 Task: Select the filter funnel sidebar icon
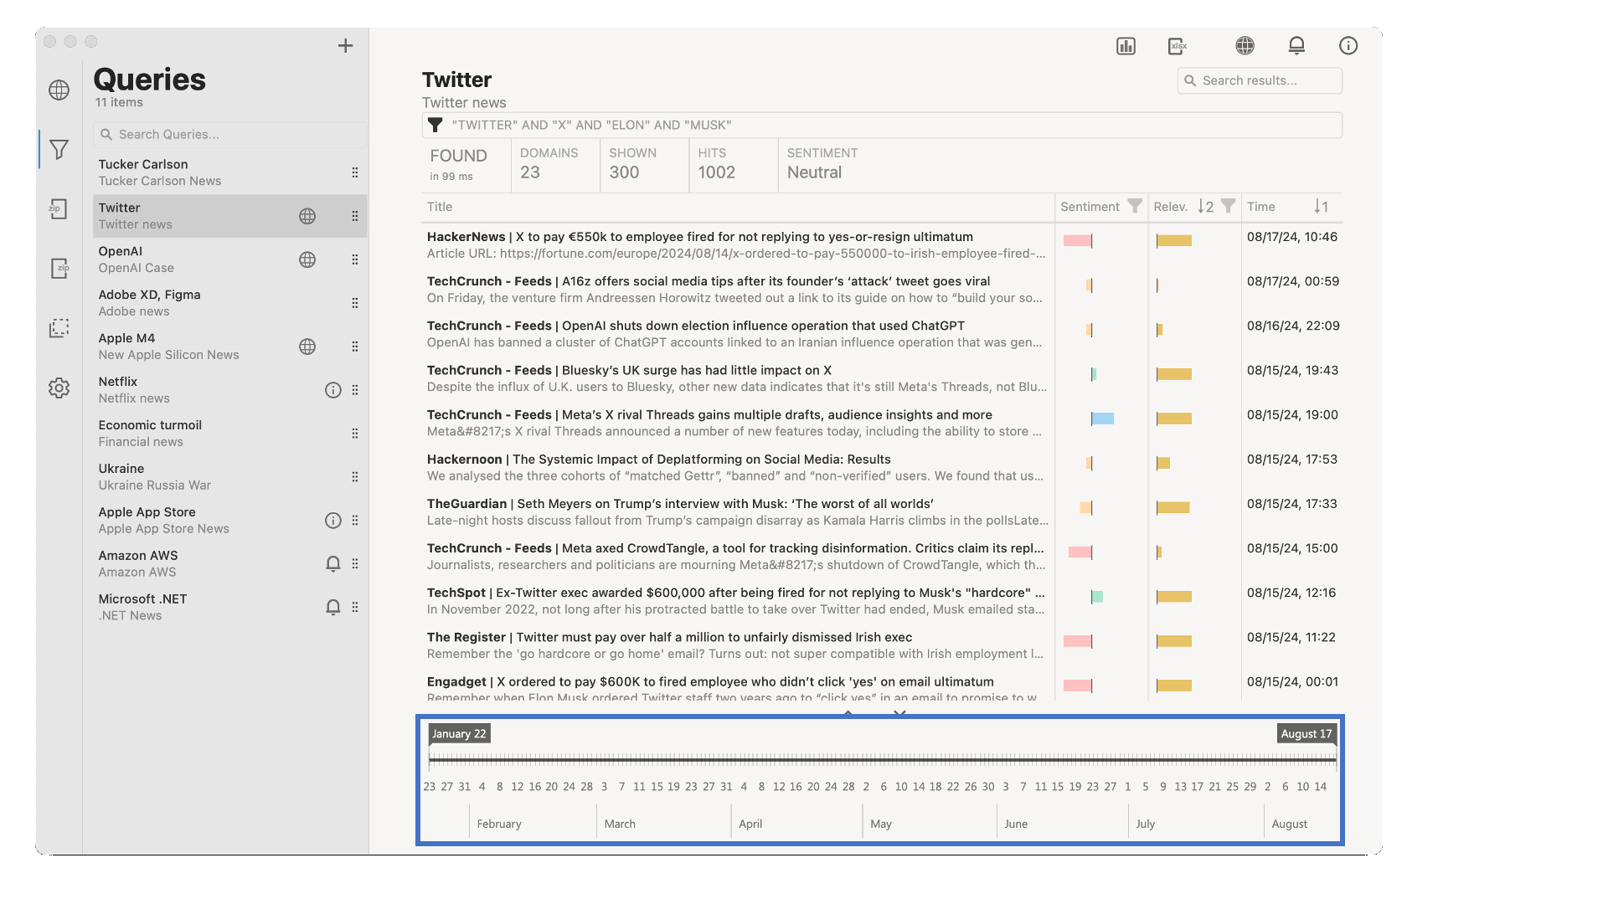[59, 150]
